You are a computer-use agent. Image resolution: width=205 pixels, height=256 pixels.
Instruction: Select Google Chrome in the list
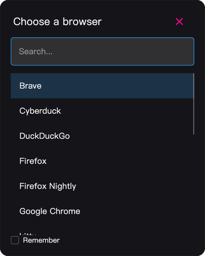pos(50,211)
